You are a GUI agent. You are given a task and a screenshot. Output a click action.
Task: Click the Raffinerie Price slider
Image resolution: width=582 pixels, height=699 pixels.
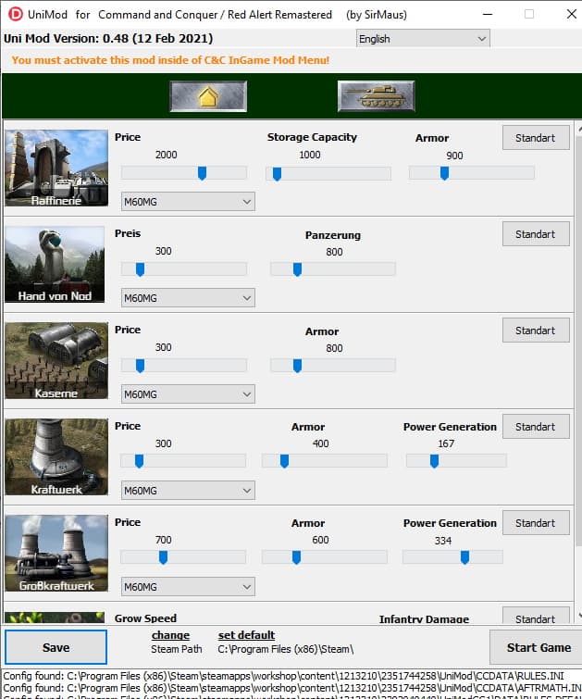point(184,173)
